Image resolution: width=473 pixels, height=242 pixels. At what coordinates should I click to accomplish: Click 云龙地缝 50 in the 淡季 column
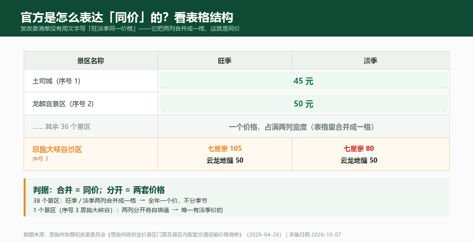point(359,160)
